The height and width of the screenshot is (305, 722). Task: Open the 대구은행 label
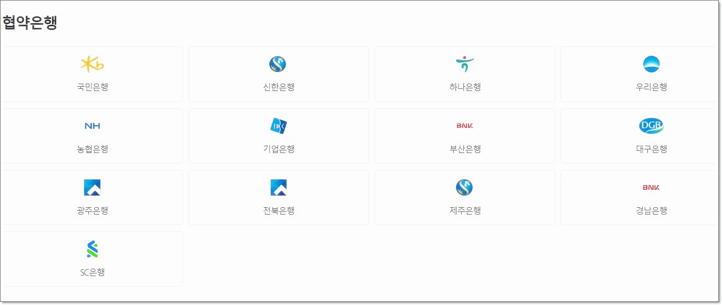[651, 149]
